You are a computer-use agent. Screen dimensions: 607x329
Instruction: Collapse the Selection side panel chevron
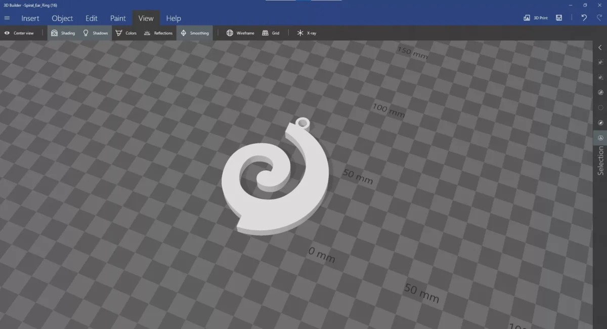coord(600,48)
